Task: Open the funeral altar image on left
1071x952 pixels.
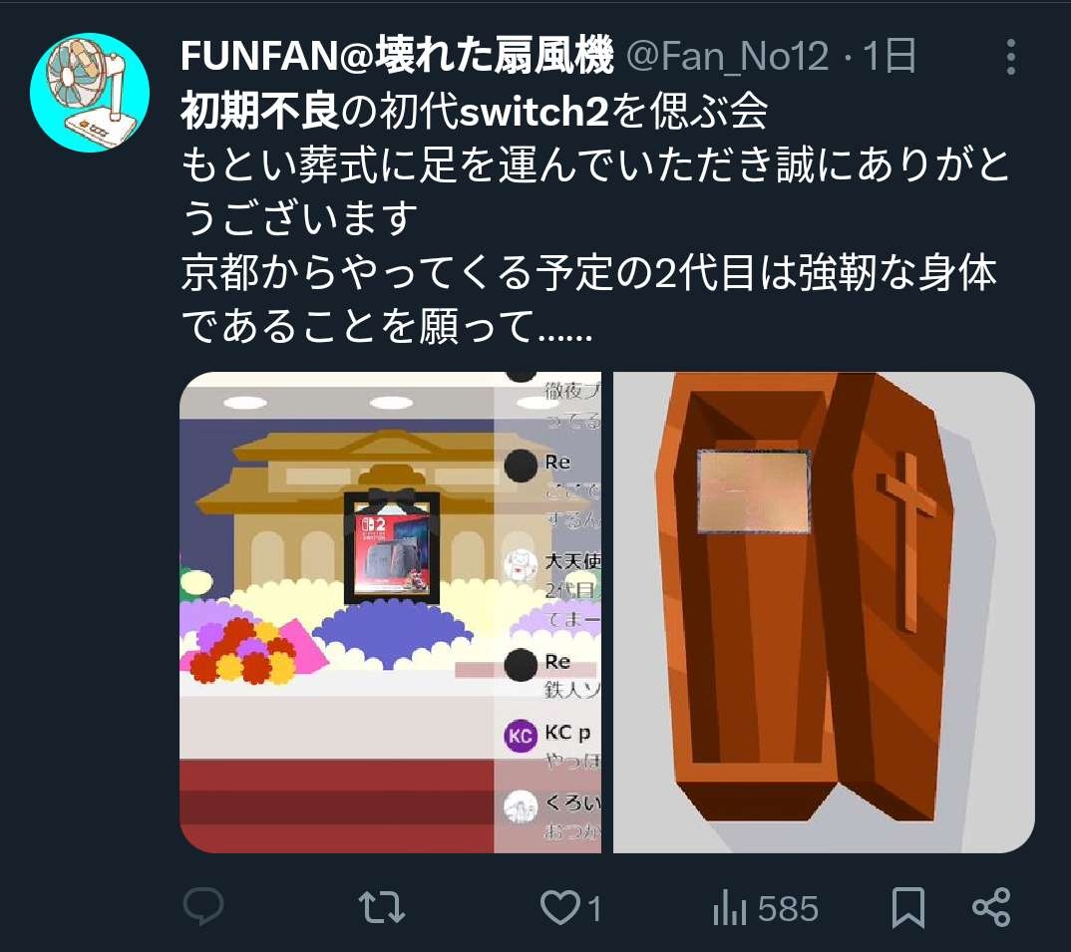Action: tap(391, 613)
